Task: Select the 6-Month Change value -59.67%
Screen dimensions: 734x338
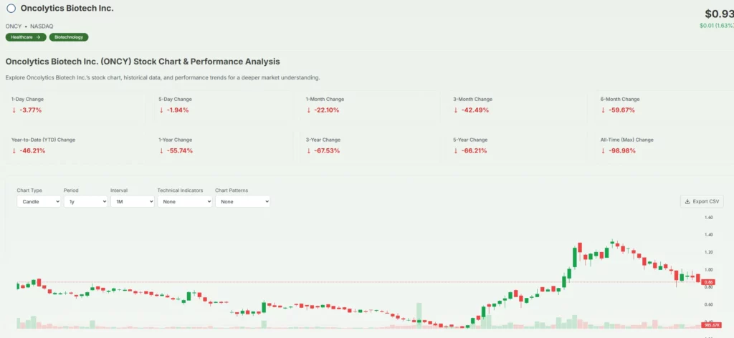Action: 621,110
